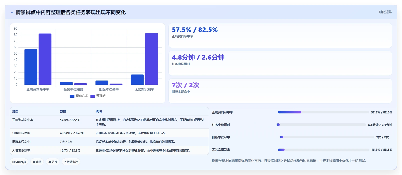This screenshot has height=175, width=402.
Task: Select the 表格 tag pill
Action: pos(37,162)
